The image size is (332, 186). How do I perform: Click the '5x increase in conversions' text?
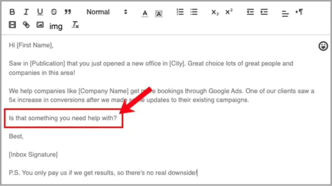pyautogui.click(x=47, y=100)
